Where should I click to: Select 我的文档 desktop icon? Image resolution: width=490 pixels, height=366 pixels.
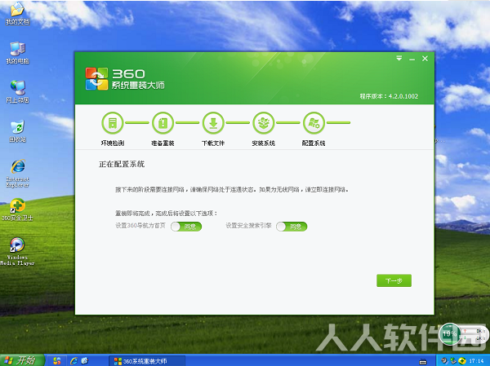tap(17, 13)
